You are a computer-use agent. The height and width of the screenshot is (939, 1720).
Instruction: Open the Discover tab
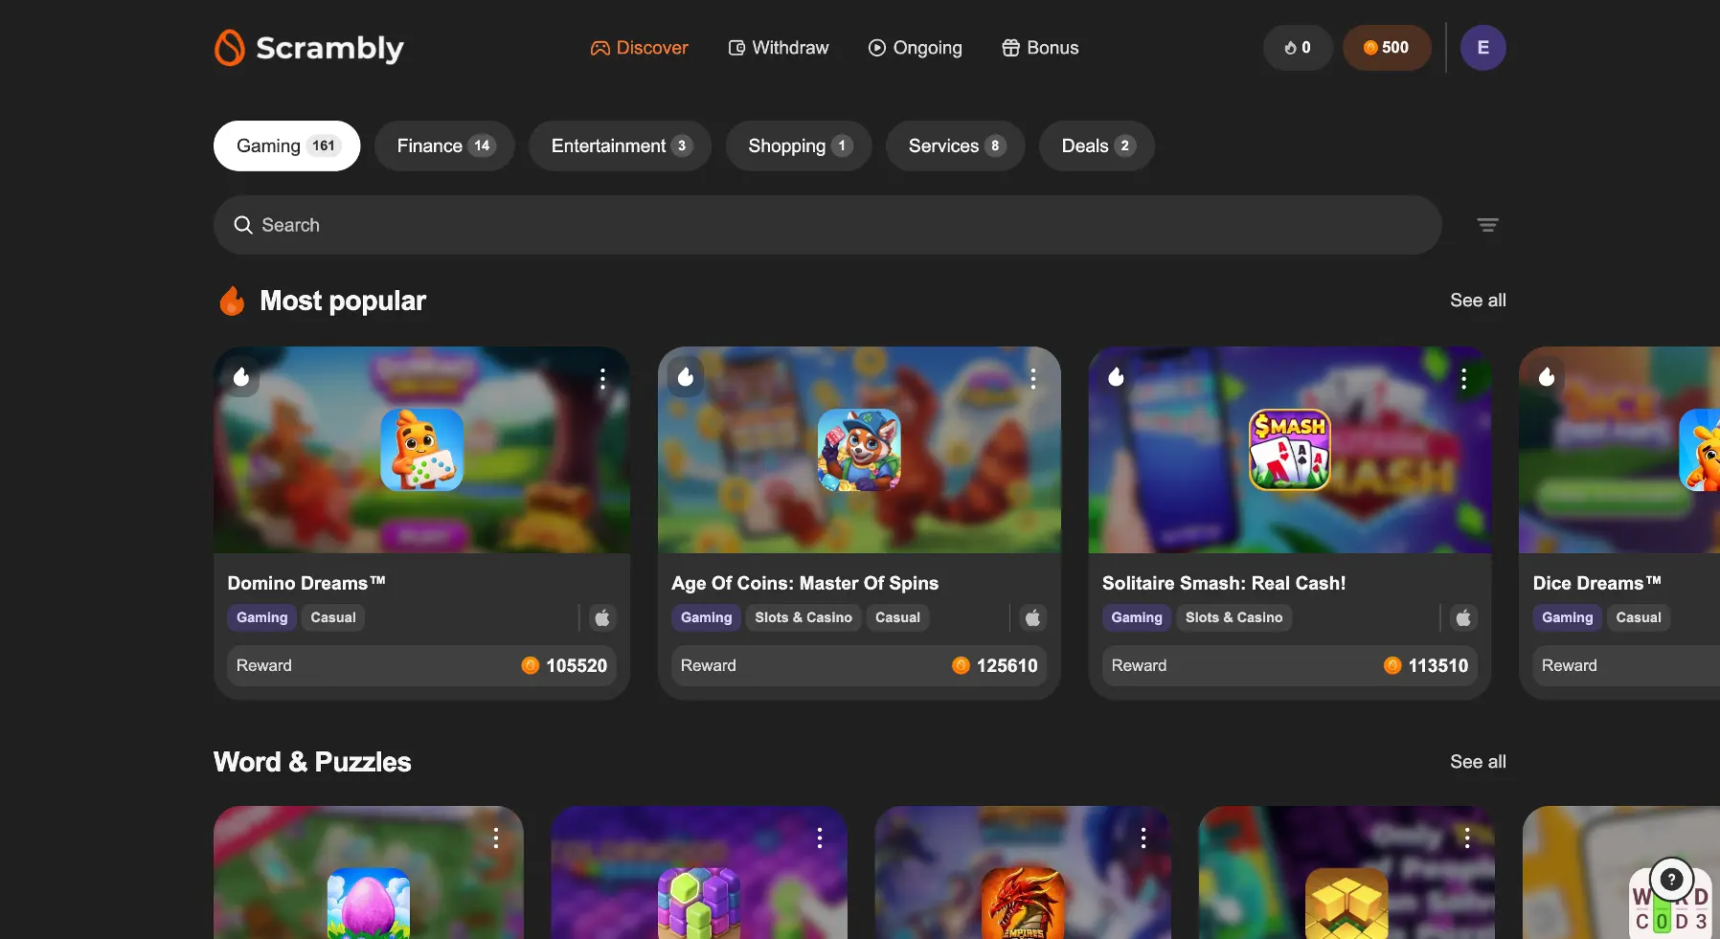(x=639, y=48)
